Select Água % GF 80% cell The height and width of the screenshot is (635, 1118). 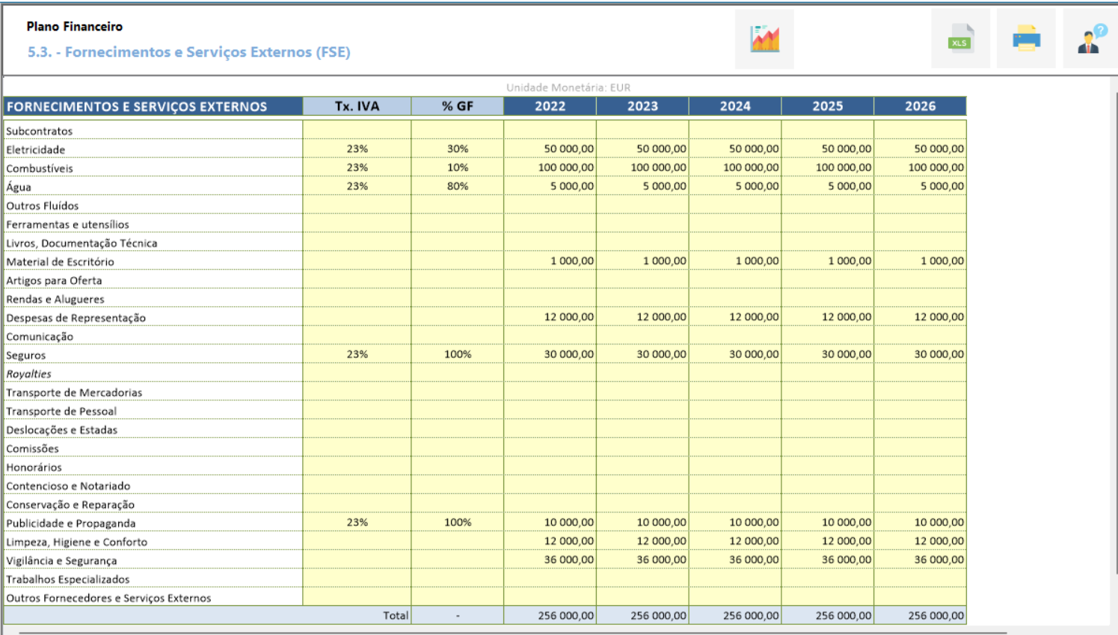[458, 186]
